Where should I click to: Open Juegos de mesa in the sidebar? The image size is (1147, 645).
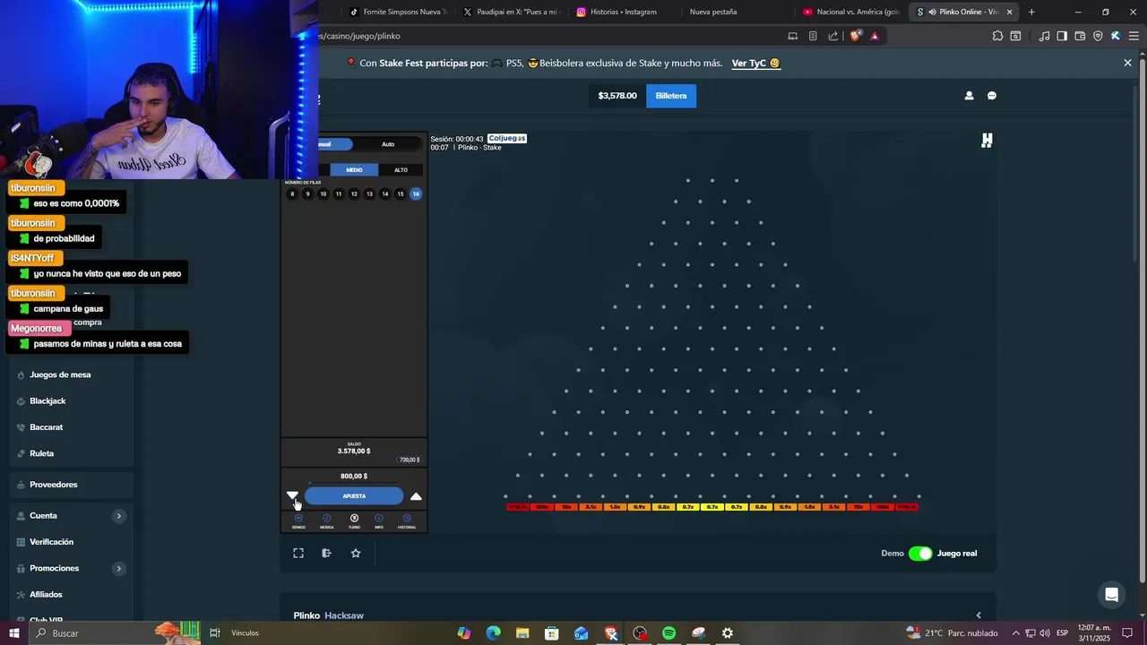pyautogui.click(x=60, y=374)
